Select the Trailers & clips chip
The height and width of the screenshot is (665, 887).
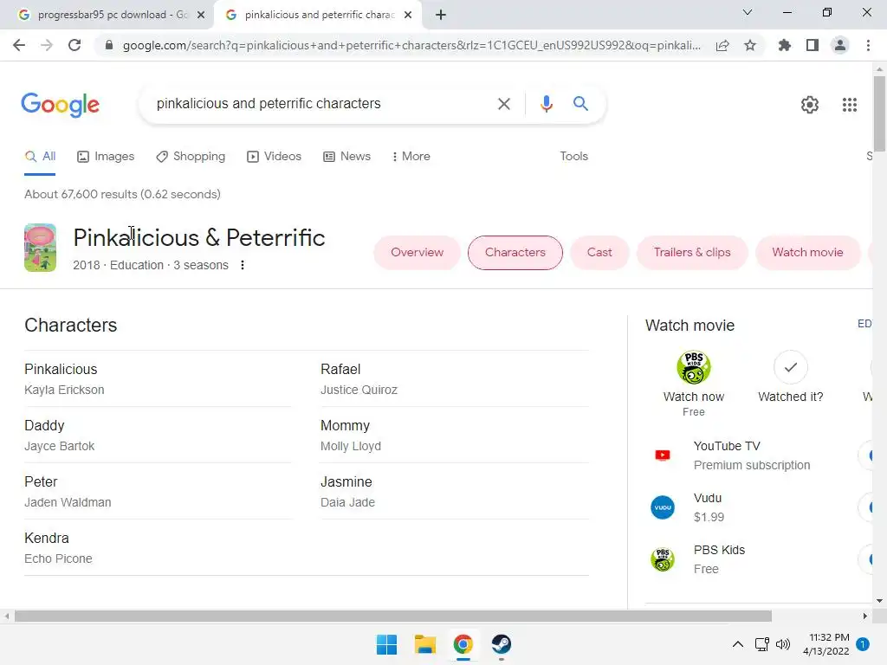[692, 253]
